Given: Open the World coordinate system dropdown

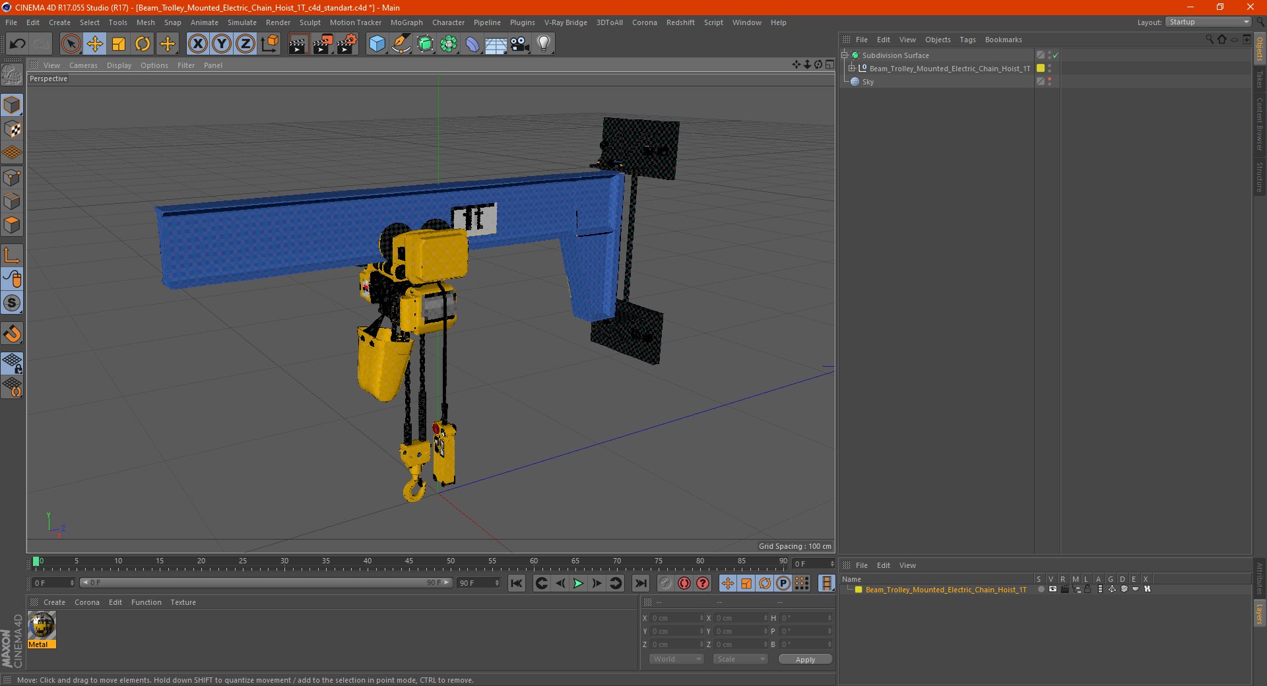Looking at the screenshot, I should click(677, 659).
